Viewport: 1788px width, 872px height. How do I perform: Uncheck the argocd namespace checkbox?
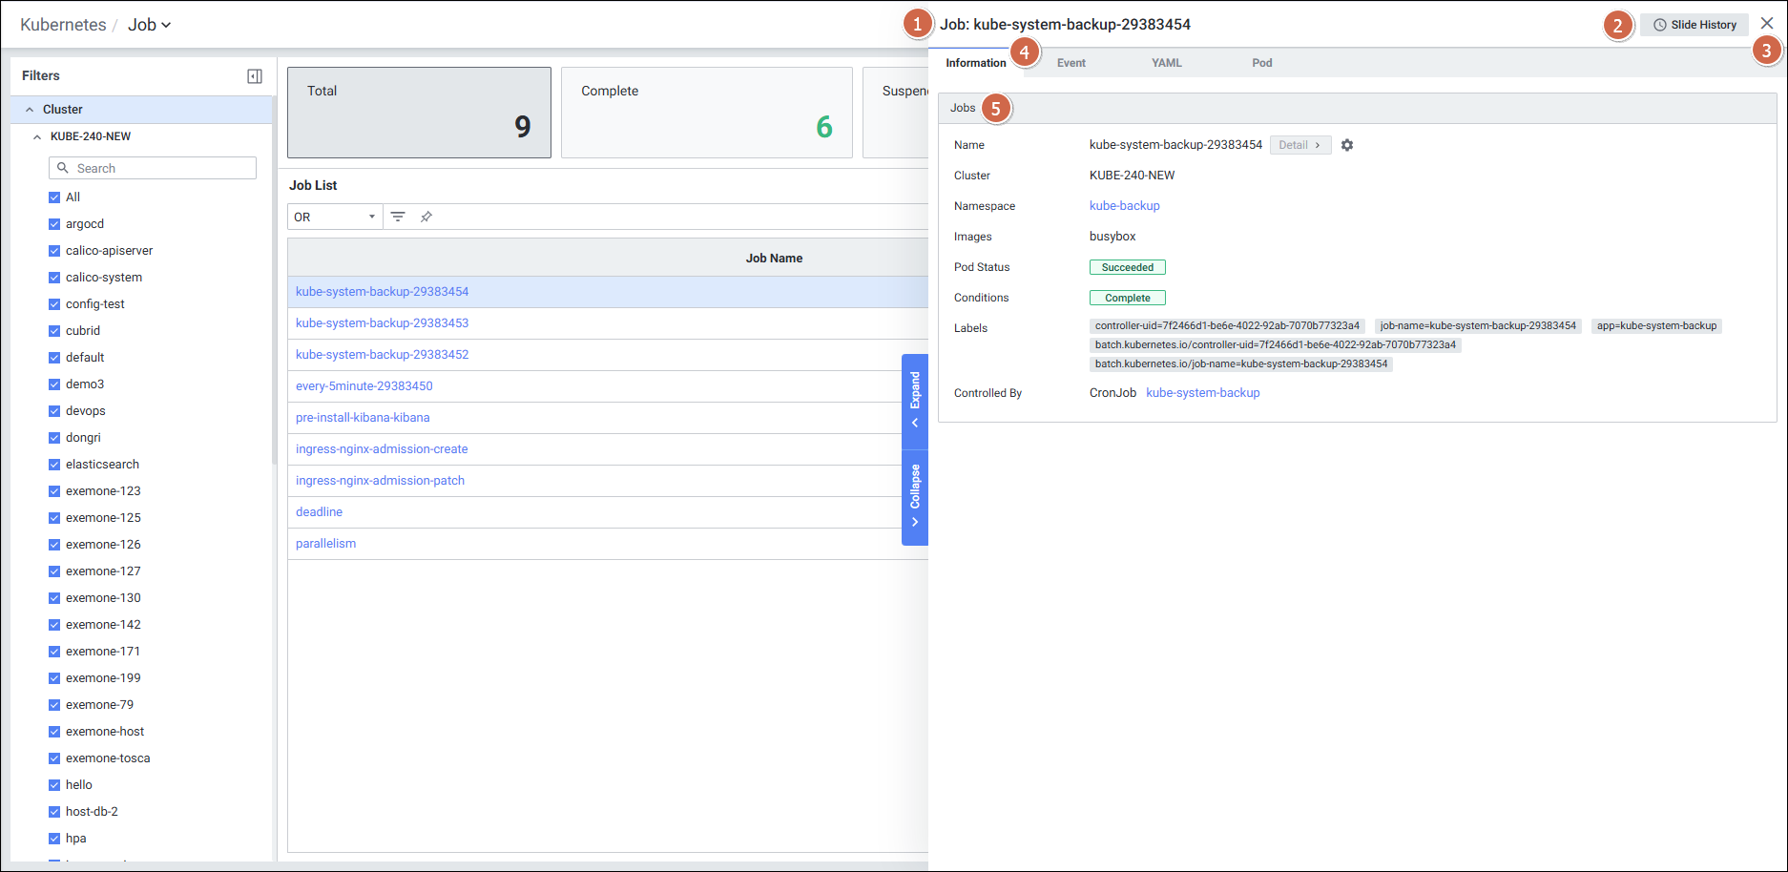tap(54, 224)
